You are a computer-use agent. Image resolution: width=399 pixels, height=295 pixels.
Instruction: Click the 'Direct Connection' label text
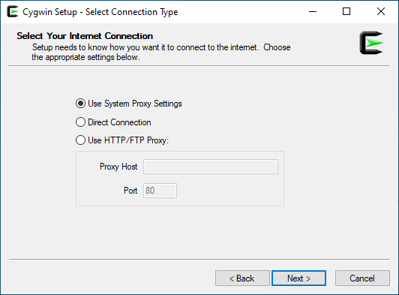(119, 122)
